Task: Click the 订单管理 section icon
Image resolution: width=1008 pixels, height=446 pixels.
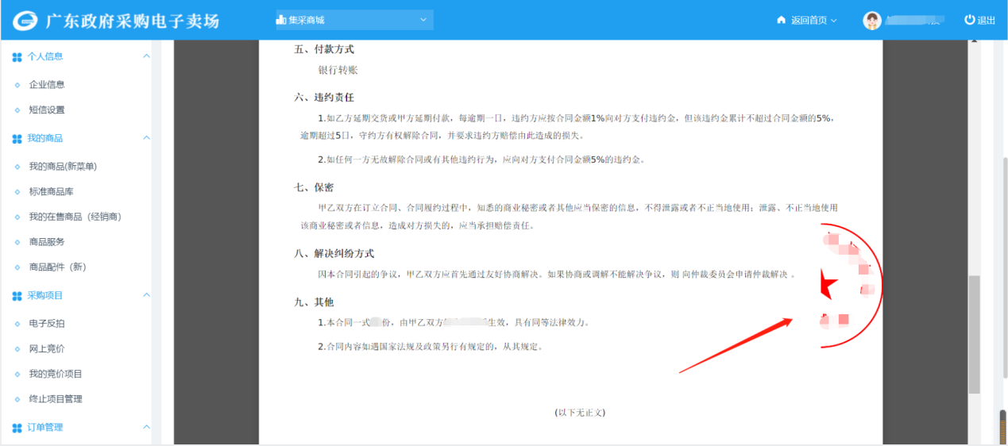Action: point(17,429)
